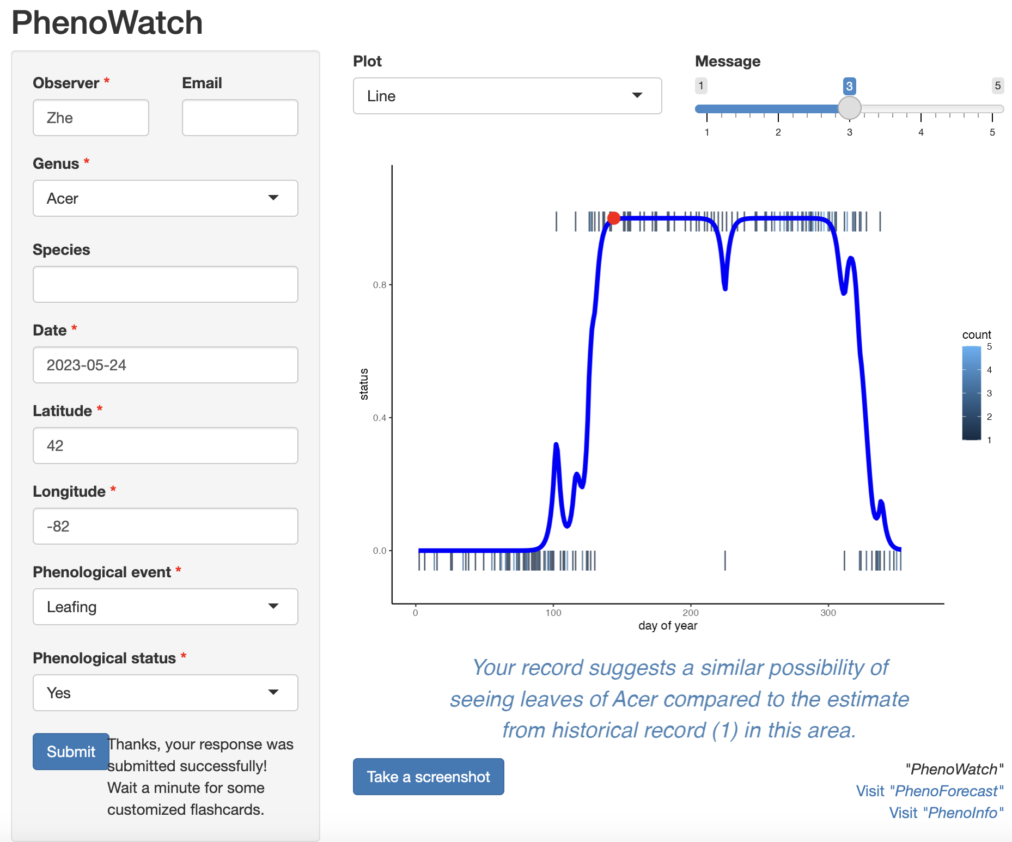The width and height of the screenshot is (1012, 842).
Task: Click the Species text field
Action: tap(166, 284)
